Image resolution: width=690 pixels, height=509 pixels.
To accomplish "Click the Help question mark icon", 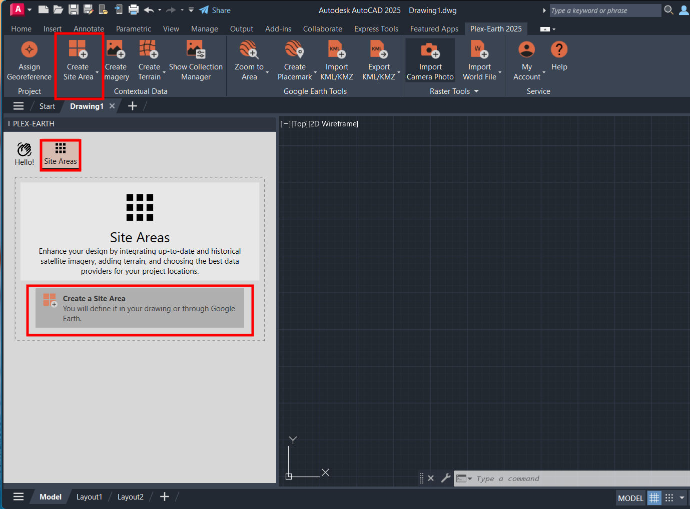I will [x=559, y=49].
